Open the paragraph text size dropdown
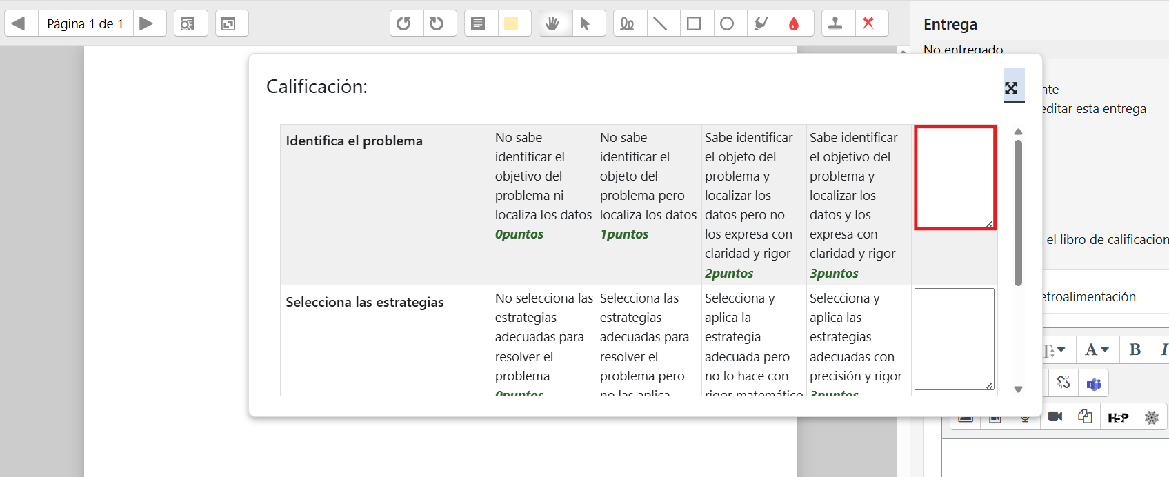This screenshot has height=477, width=1169. tap(1055, 350)
